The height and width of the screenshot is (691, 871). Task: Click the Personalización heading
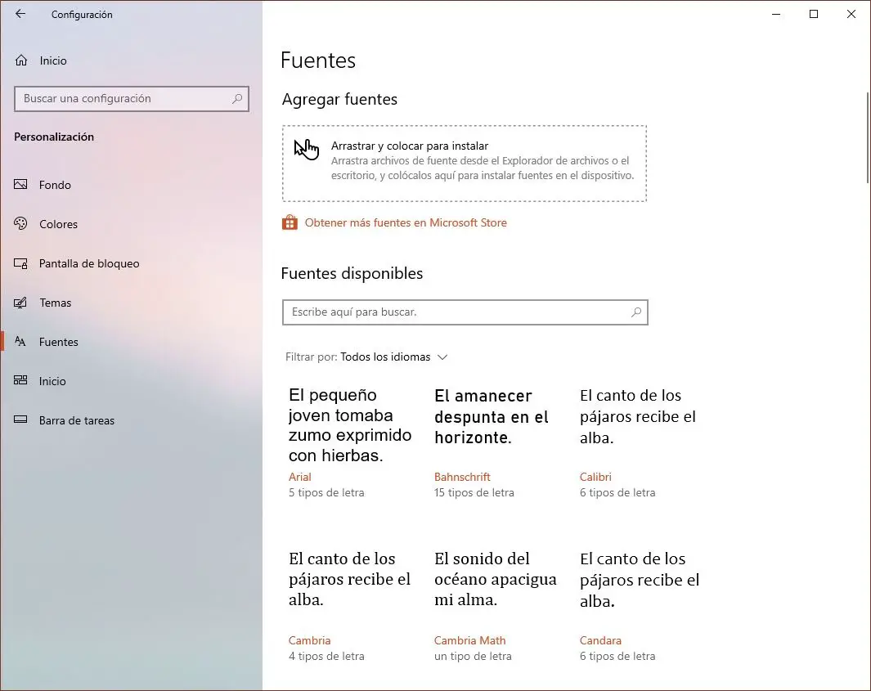[x=54, y=137]
